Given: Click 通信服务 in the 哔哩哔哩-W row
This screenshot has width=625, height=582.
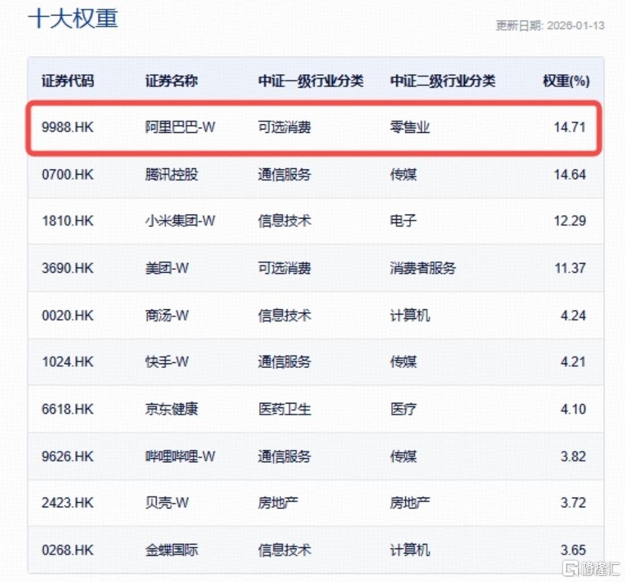Looking at the screenshot, I should click(284, 456).
